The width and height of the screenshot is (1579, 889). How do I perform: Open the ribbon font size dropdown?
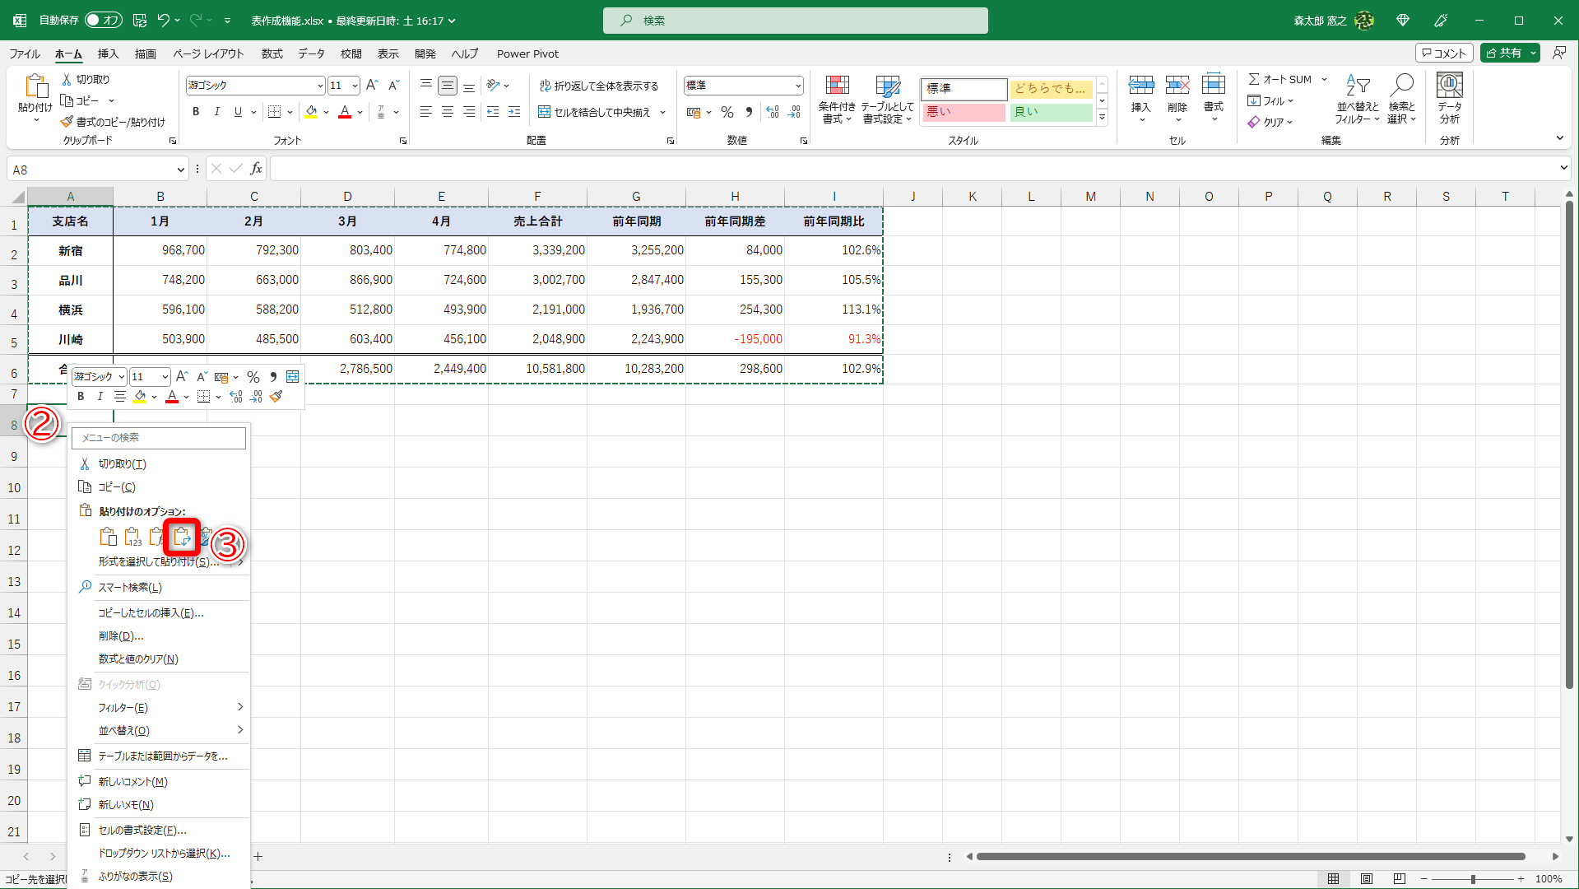pyautogui.click(x=355, y=86)
